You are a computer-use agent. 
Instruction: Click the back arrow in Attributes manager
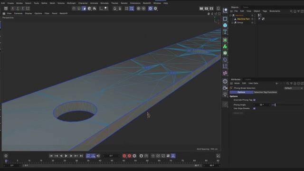pos(277,84)
